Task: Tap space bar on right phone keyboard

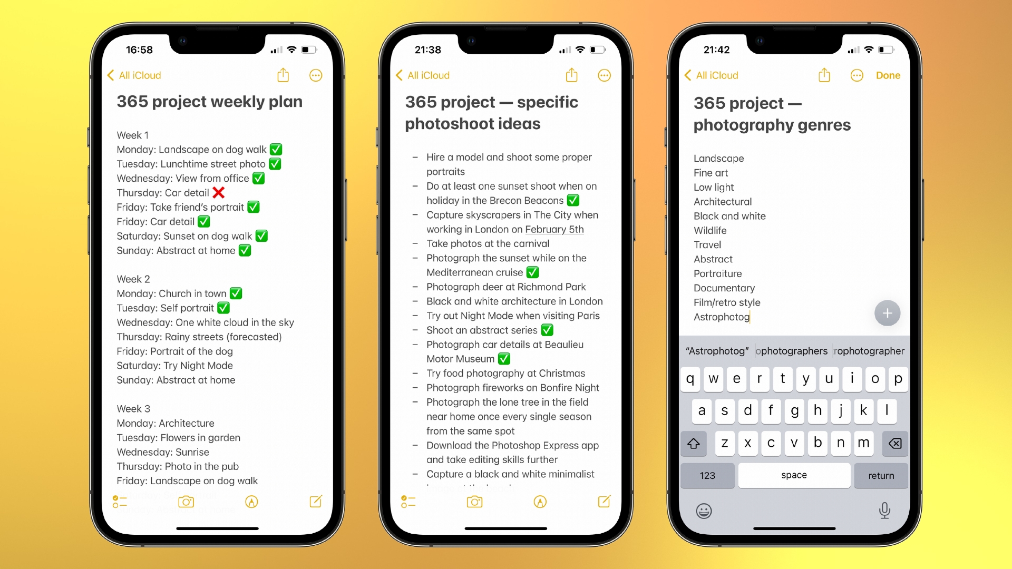Action: point(793,475)
